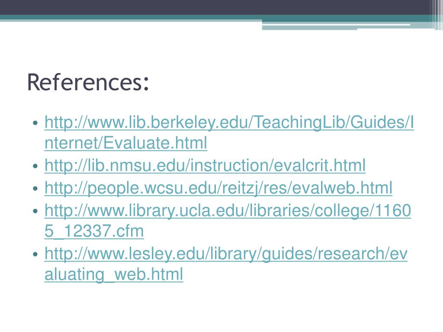This screenshot has height=332, width=443.
Task: Select the 'References:' slide heading
Action: coord(88,82)
